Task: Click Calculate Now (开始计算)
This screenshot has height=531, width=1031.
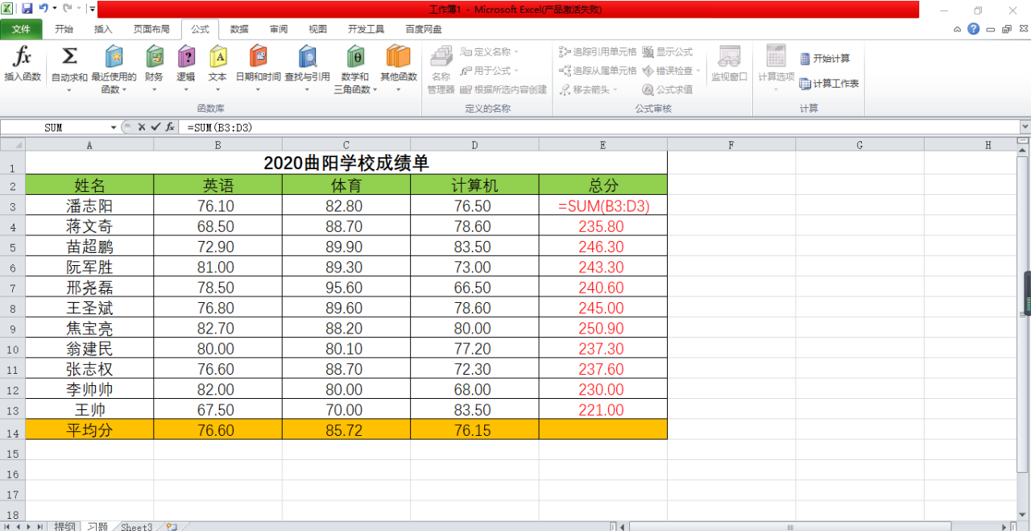Action: (x=825, y=59)
